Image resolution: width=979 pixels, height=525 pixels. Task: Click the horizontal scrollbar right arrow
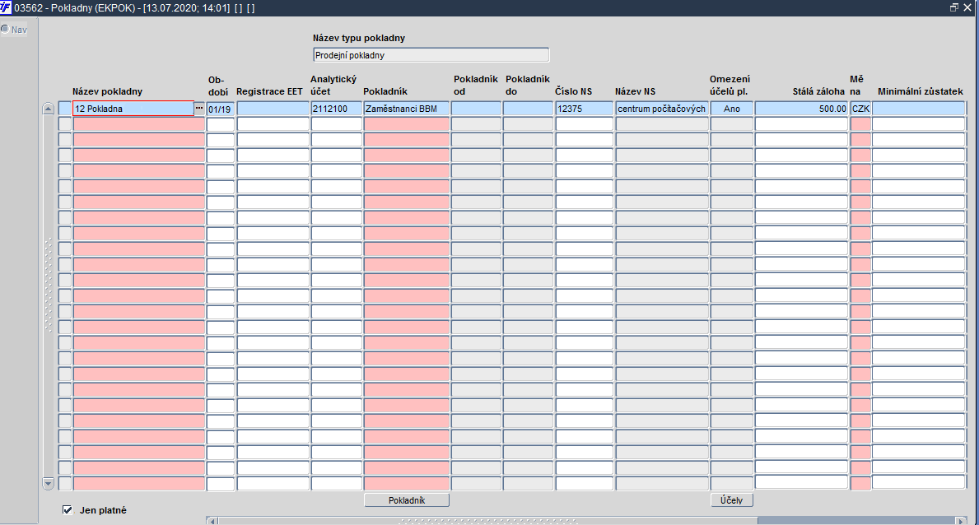point(961,521)
